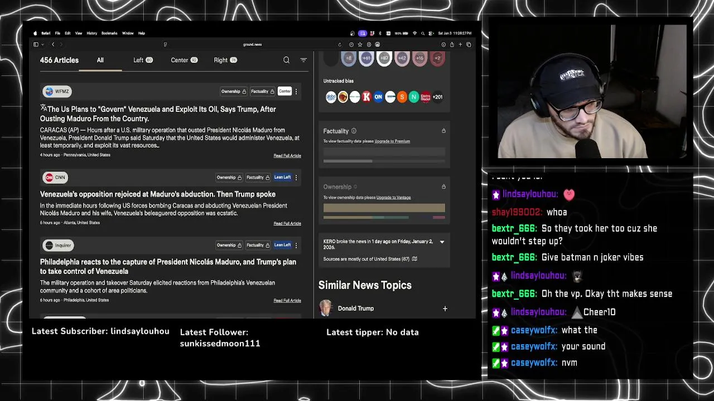Image resolution: width=714 pixels, height=401 pixels.
Task: Click the Factuality info icon
Action: pos(354,131)
